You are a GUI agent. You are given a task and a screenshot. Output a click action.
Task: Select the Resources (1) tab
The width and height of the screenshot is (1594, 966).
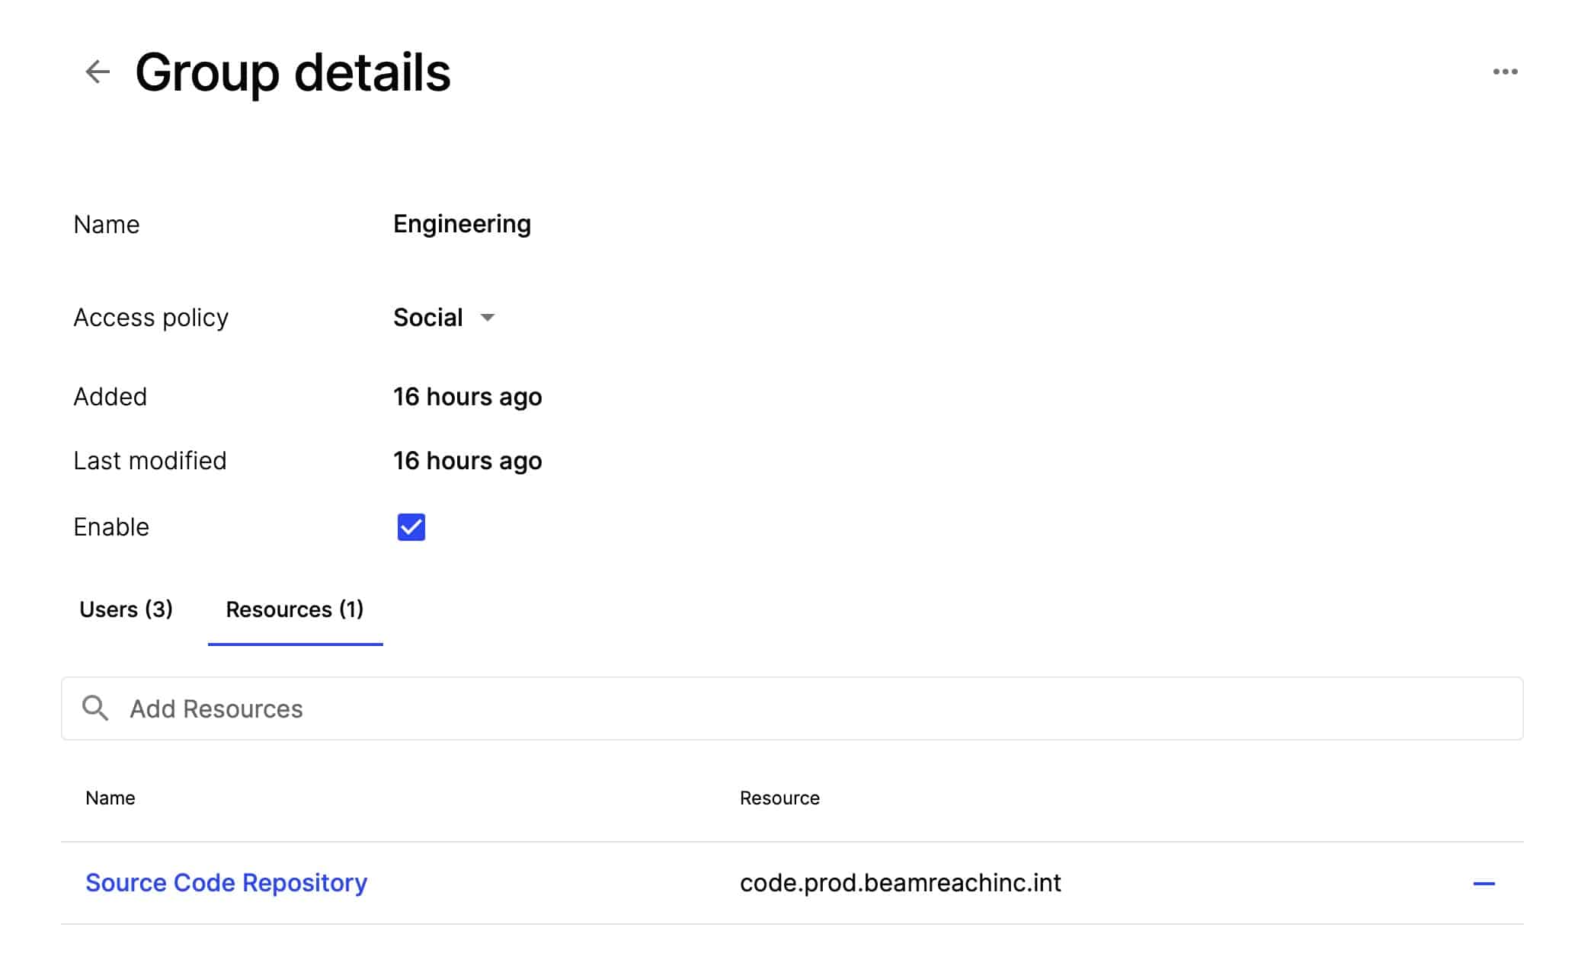coord(295,609)
